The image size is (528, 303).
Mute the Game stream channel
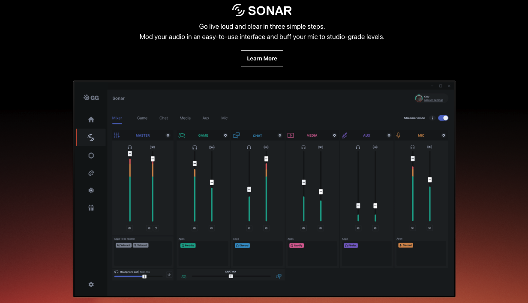[212, 228]
